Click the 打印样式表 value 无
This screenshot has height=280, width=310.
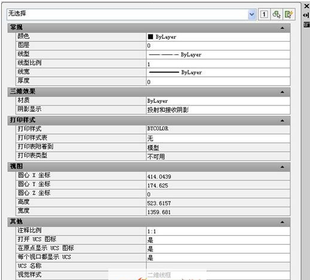click(218, 138)
